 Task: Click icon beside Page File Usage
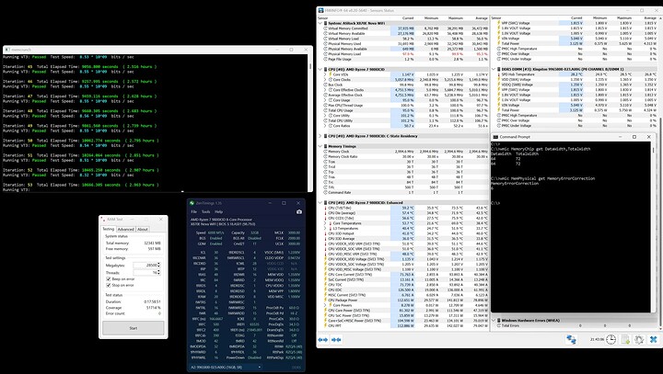[x=326, y=59]
